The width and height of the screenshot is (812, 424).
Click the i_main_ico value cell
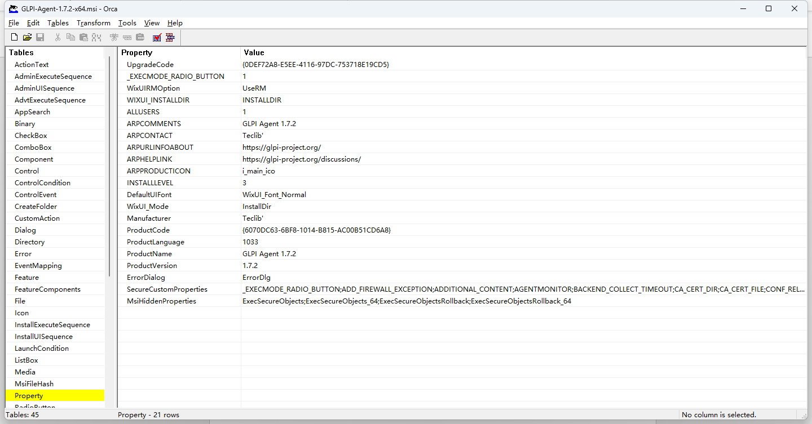[x=524, y=171]
